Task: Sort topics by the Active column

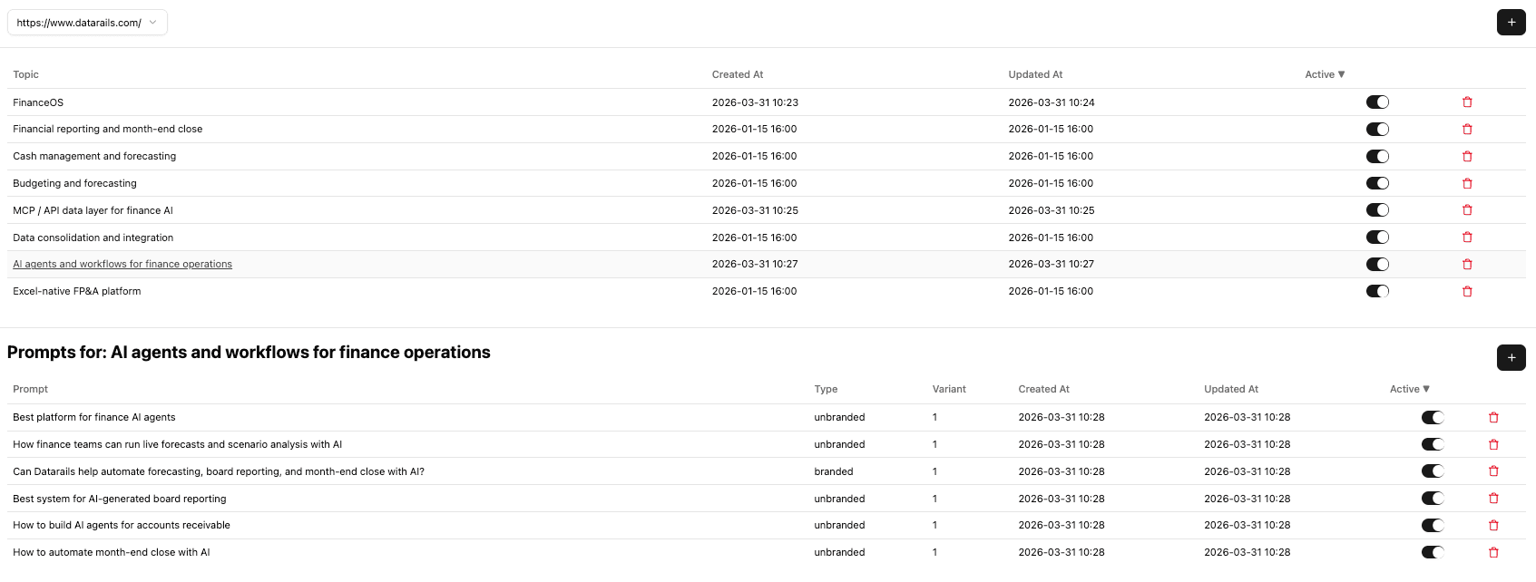Action: tap(1325, 74)
